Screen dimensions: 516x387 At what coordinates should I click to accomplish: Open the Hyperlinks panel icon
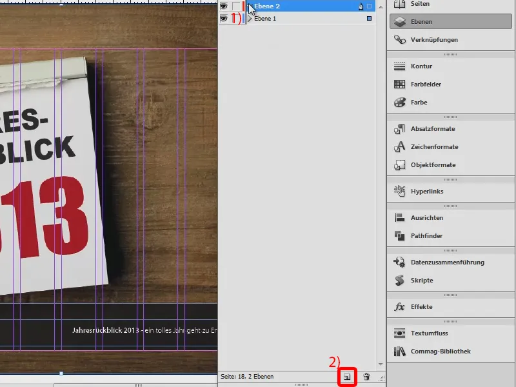[x=399, y=191]
